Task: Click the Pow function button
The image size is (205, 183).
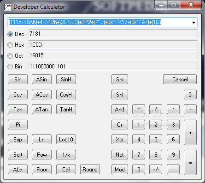Action: [41, 154]
